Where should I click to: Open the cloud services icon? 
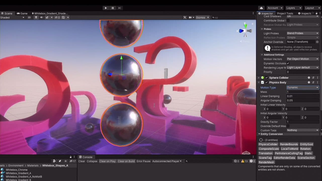tap(261, 8)
